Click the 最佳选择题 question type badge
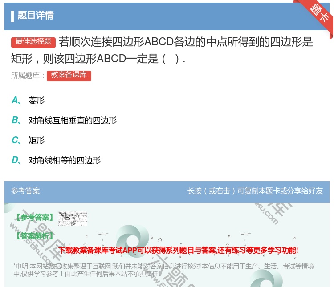The height and width of the screenshot is (287, 334). pos(33,42)
